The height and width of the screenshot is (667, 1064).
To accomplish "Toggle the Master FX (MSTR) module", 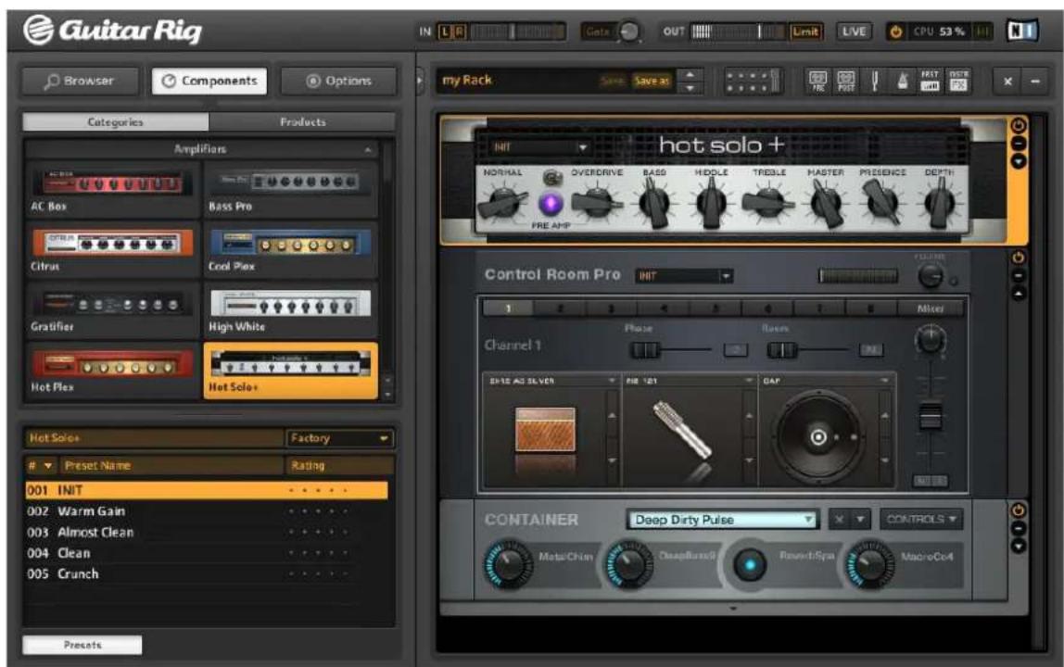I will point(958,81).
